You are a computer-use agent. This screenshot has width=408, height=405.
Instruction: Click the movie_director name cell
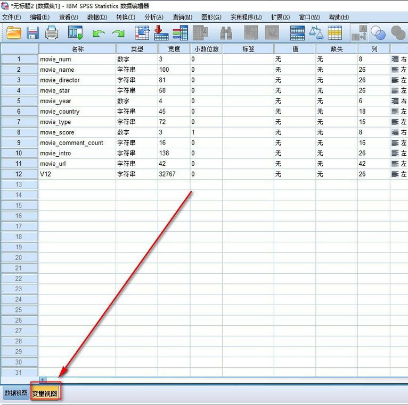click(x=77, y=80)
